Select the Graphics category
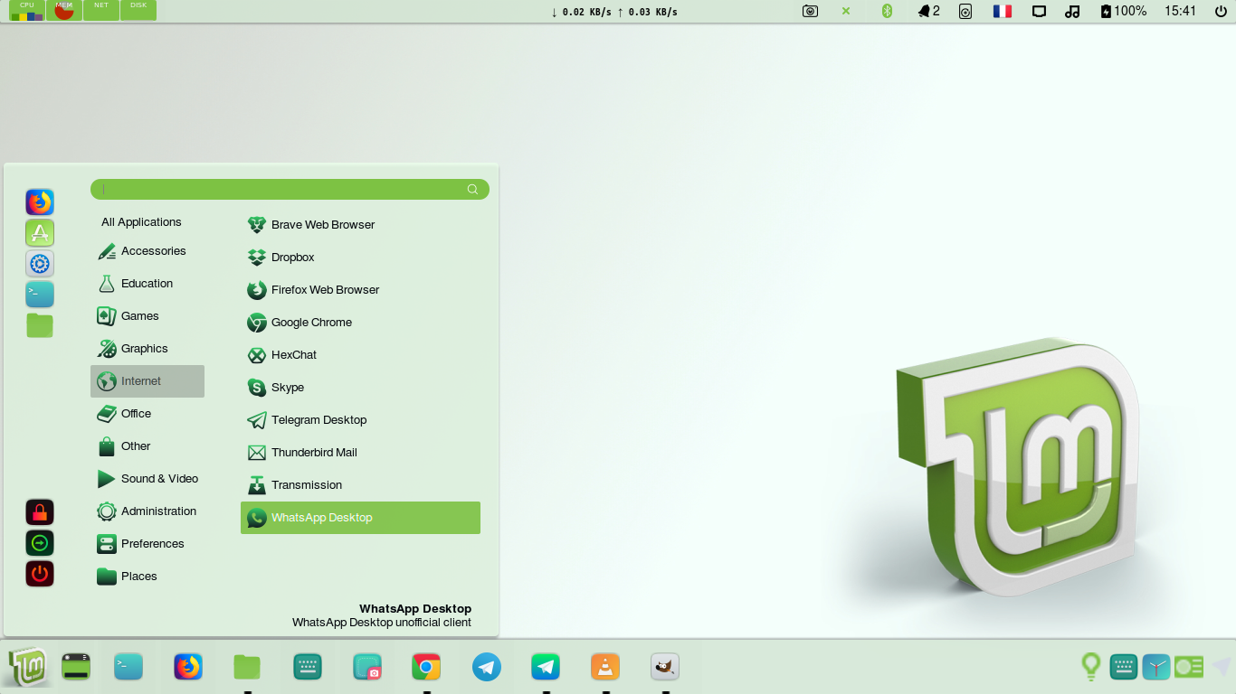 pyautogui.click(x=147, y=349)
